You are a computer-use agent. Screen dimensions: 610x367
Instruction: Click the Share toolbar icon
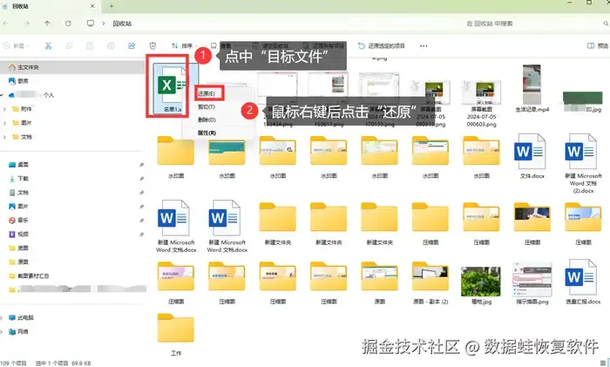coord(132,46)
